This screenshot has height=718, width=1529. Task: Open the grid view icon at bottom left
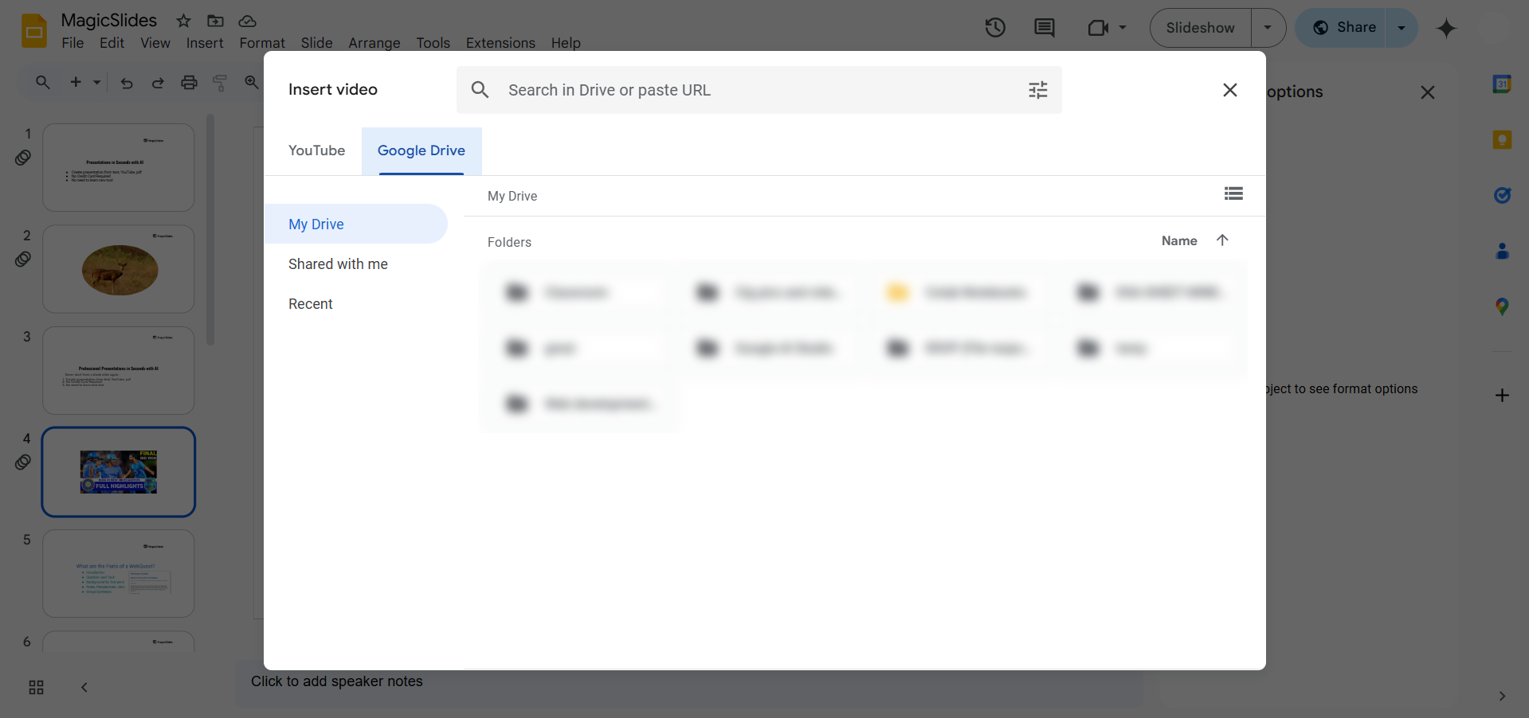click(x=36, y=688)
